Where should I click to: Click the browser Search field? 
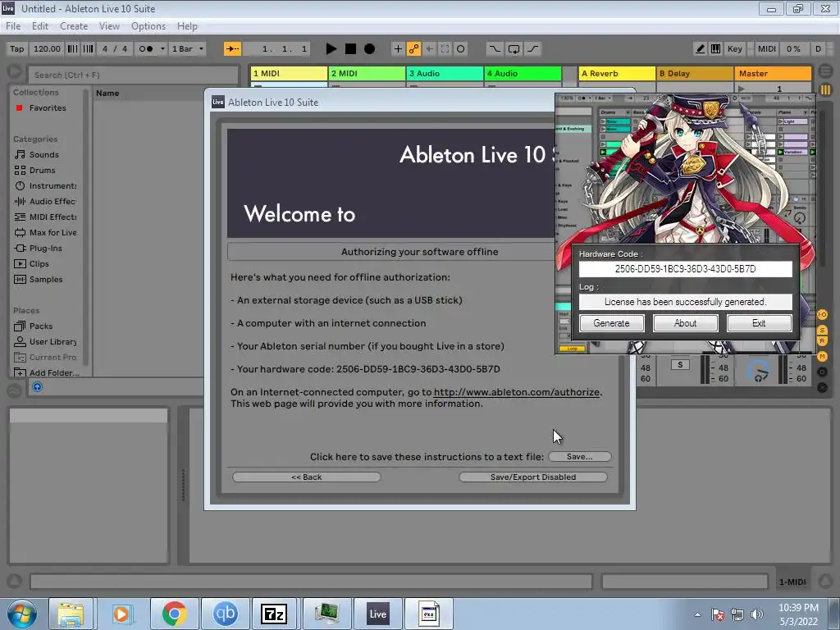133,75
